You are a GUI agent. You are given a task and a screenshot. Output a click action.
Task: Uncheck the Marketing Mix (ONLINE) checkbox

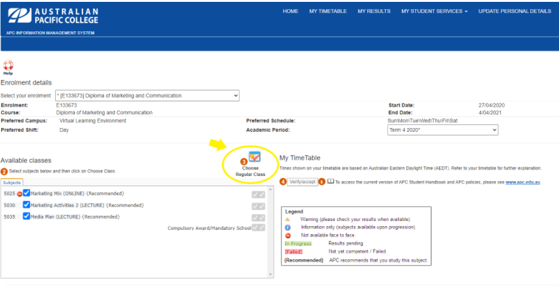click(26, 193)
